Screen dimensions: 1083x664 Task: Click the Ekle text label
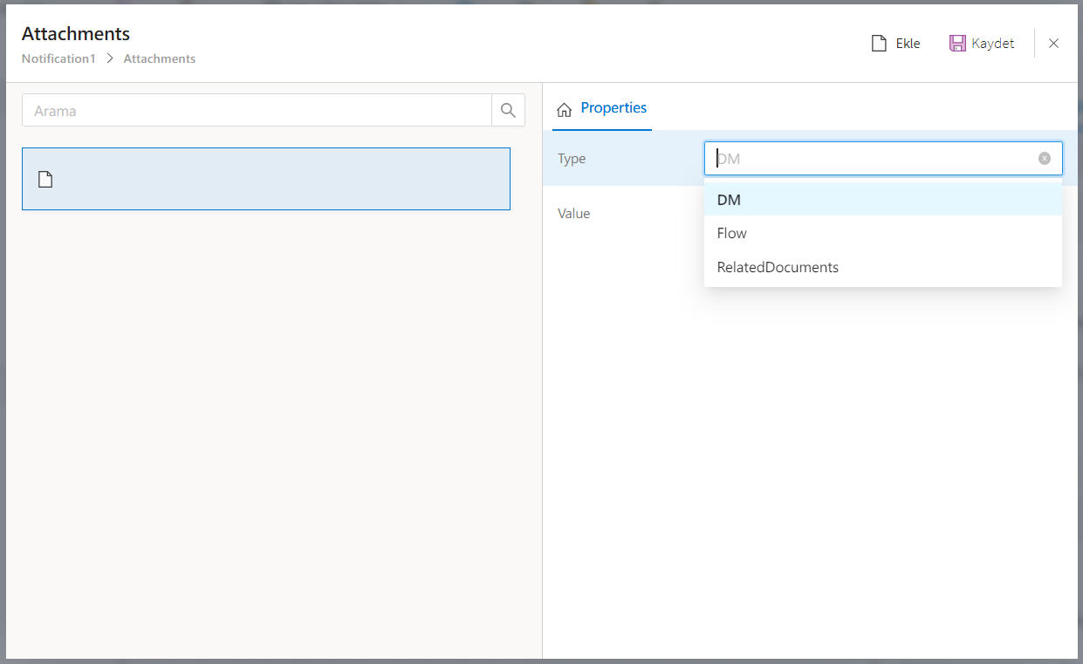tap(908, 44)
